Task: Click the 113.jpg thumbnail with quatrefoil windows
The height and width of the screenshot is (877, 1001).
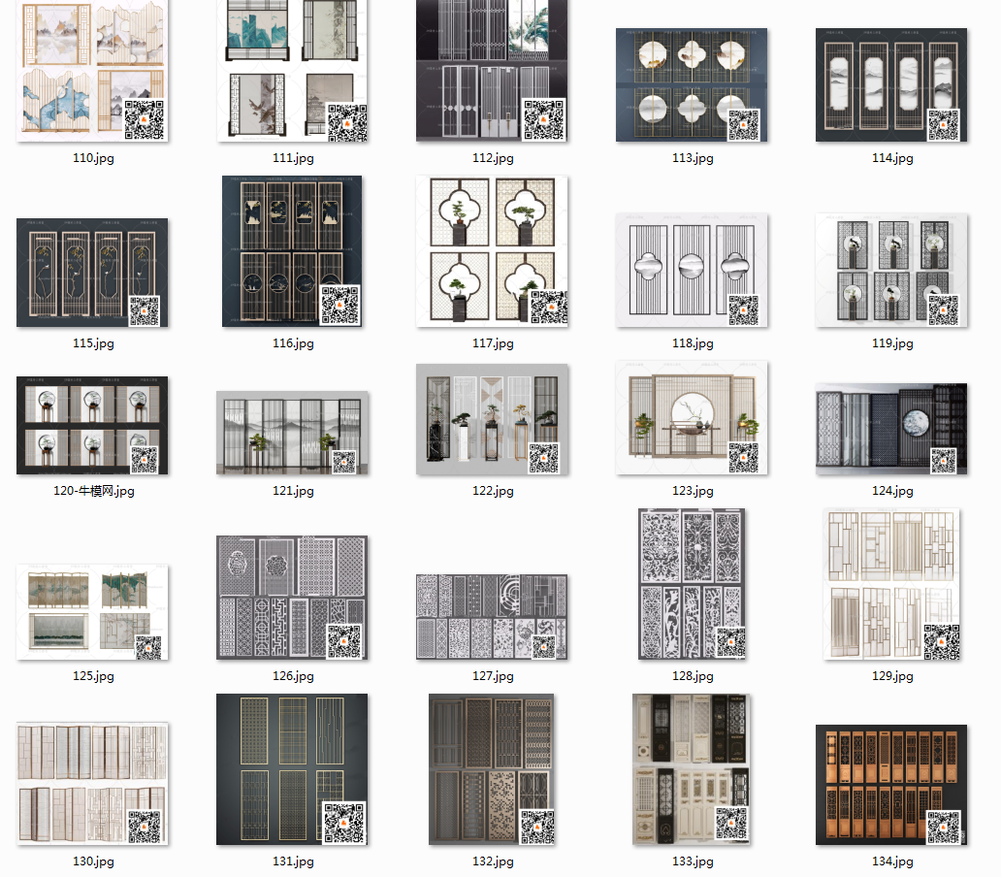Action: point(692,84)
